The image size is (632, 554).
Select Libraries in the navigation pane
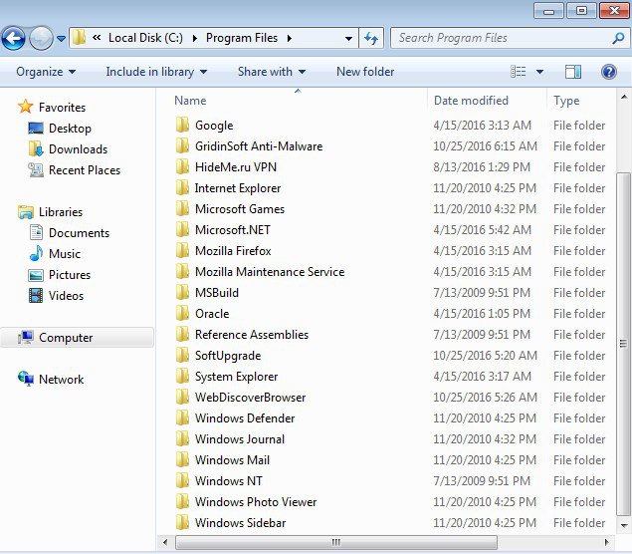coord(61,212)
